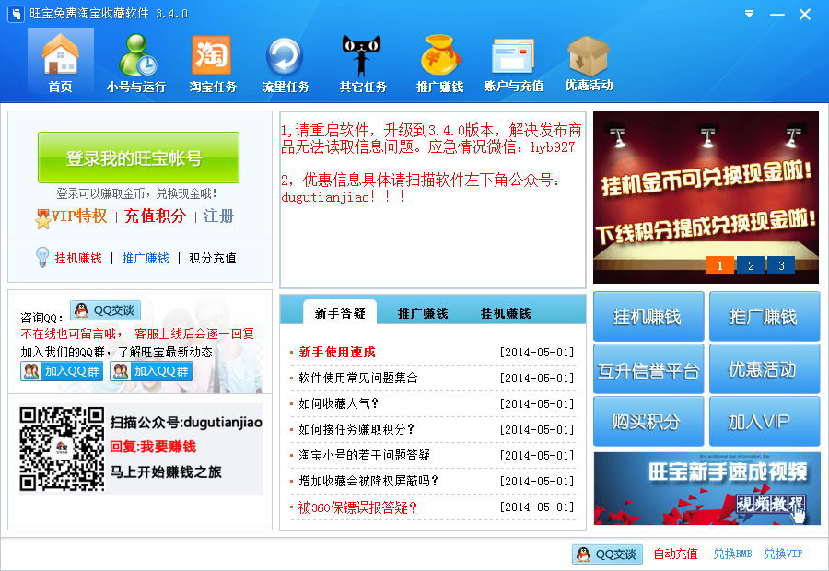Minimize the window

pyautogui.click(x=777, y=15)
